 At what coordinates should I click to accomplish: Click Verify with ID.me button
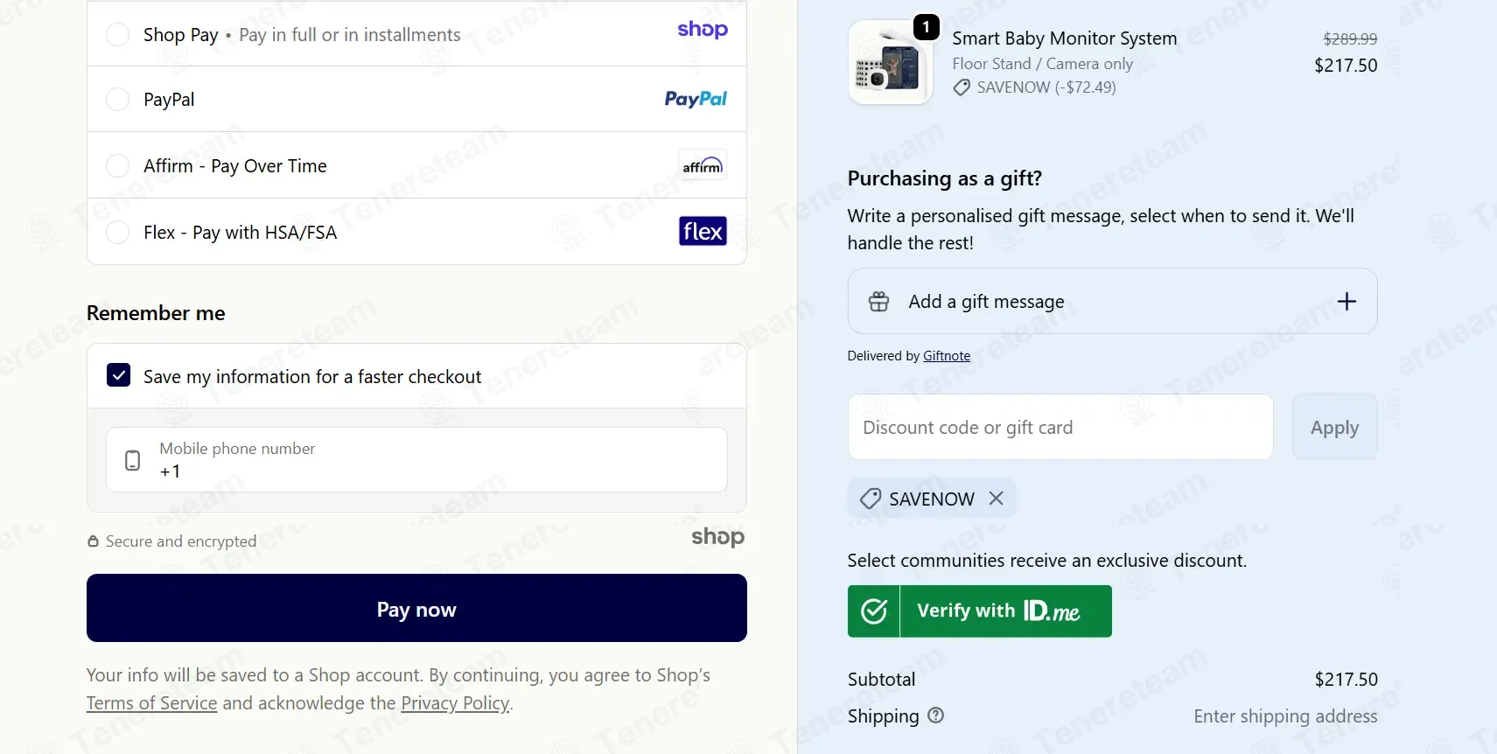pyautogui.click(x=979, y=611)
